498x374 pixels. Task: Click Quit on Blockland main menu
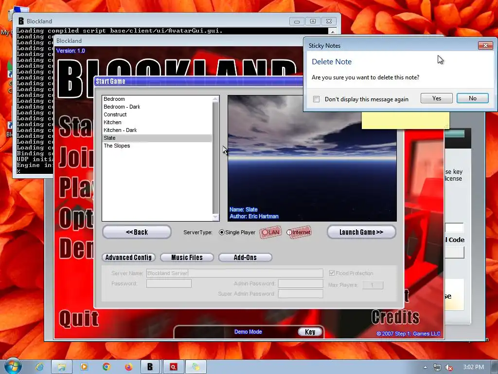[x=79, y=319]
